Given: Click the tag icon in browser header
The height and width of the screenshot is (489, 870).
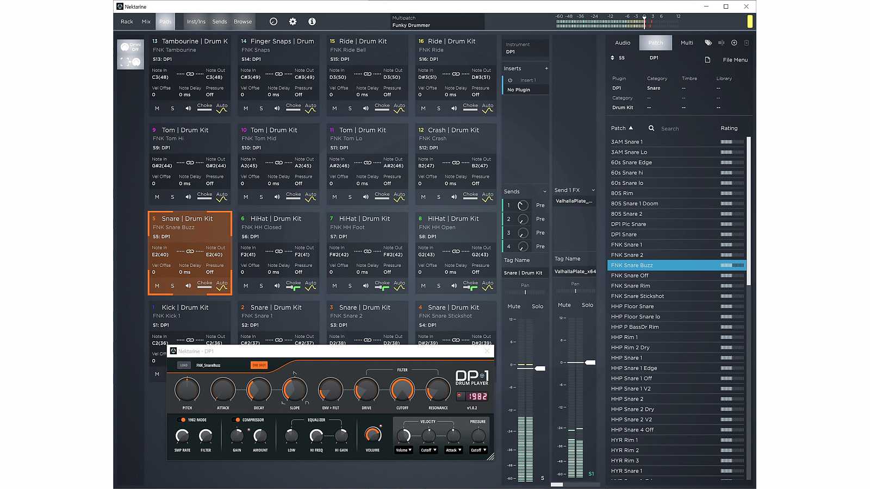Looking at the screenshot, I should point(708,42).
